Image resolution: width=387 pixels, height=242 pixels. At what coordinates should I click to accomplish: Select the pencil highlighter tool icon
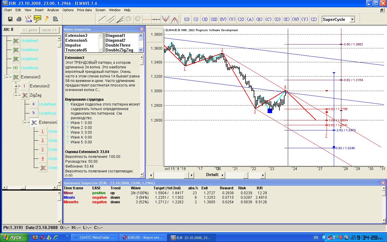[x=47, y=19]
